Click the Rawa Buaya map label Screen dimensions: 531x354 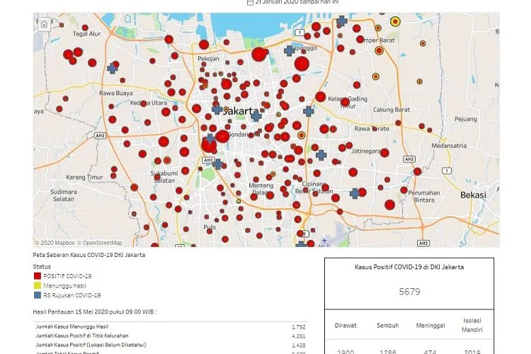[x=116, y=93]
